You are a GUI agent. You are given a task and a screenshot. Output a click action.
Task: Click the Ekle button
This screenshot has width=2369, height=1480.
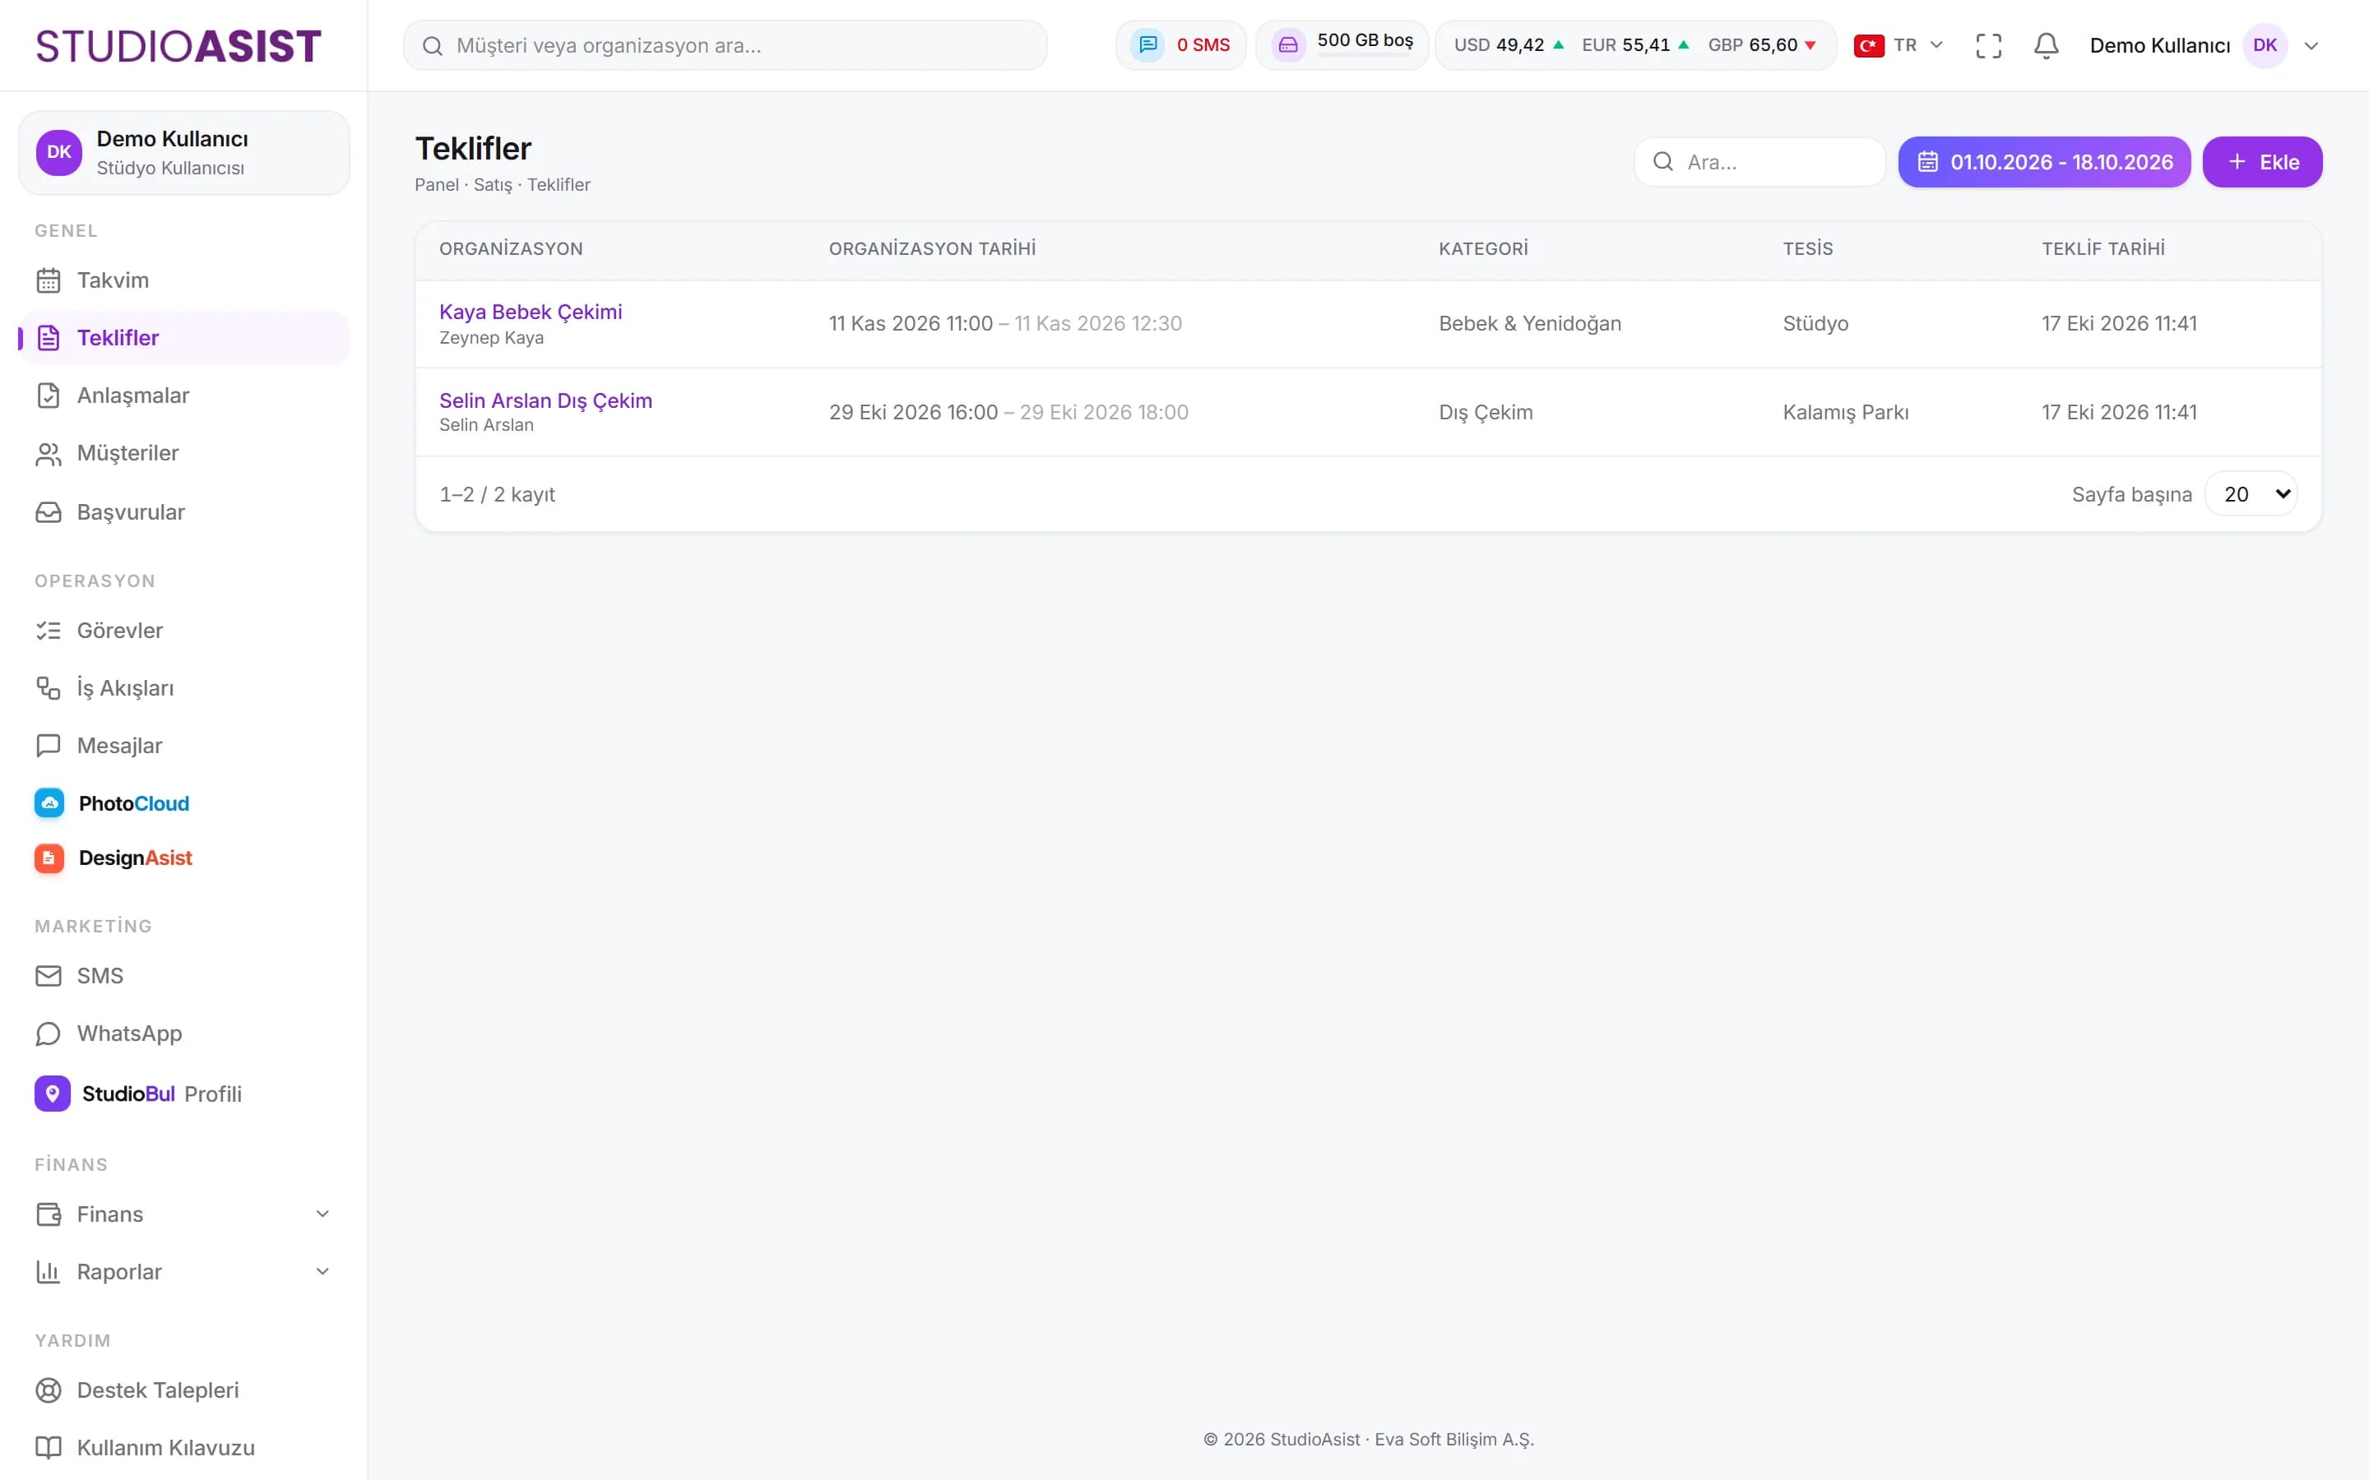click(x=2262, y=161)
